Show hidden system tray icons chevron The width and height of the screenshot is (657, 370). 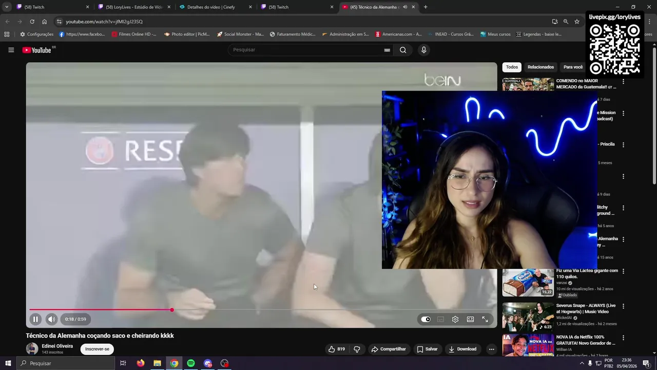click(582, 363)
